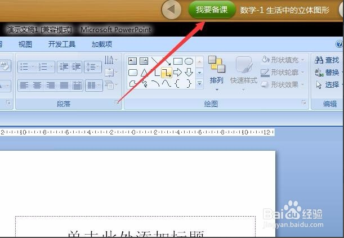Click the slide title placeholder text
344x238 pixels.
click(x=136, y=233)
